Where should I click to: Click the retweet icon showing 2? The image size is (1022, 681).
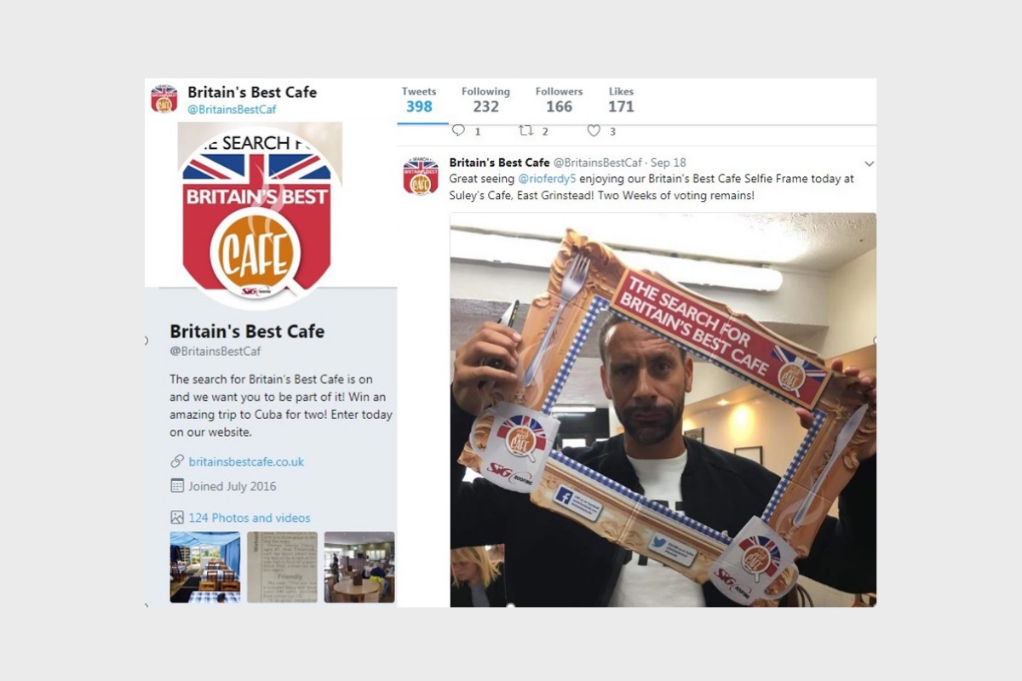[526, 130]
